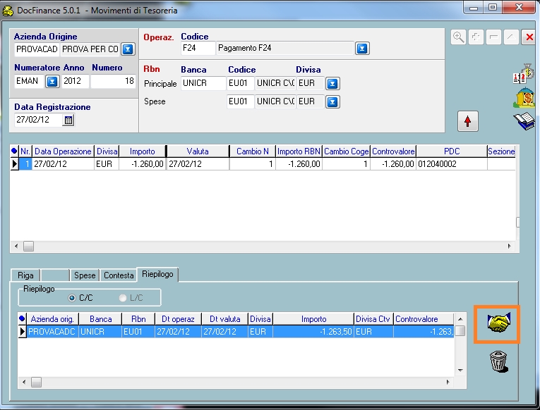Screen dimensions: 540x410
Task: Open the Spese tab
Action: (x=85, y=275)
